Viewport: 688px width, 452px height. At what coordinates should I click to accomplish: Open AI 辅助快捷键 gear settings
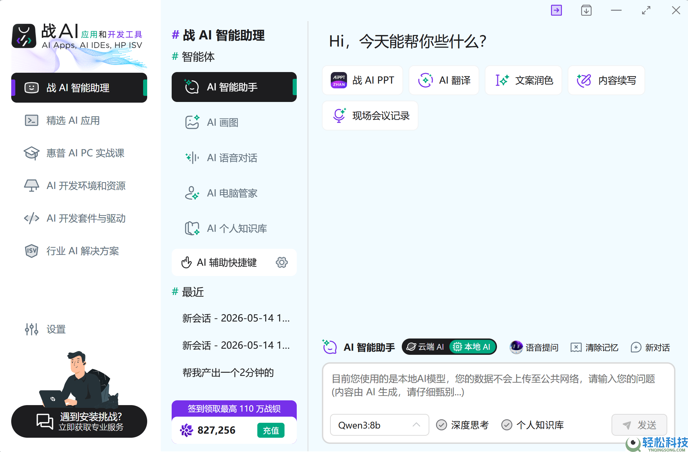(281, 262)
